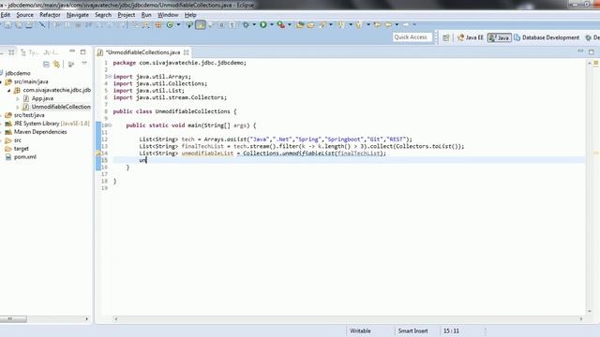
Task: Click the Search flashlight toolbar icon
Action: point(322,25)
